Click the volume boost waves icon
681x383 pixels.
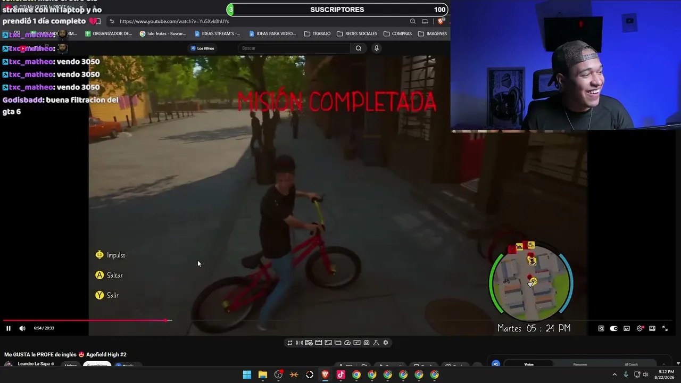(300, 343)
